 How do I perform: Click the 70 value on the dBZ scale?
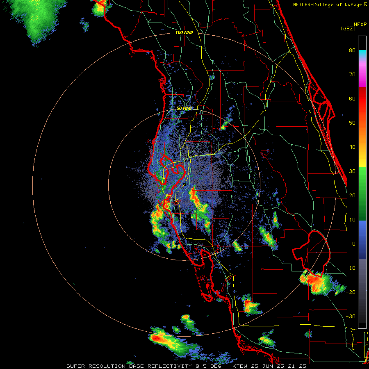352,75
